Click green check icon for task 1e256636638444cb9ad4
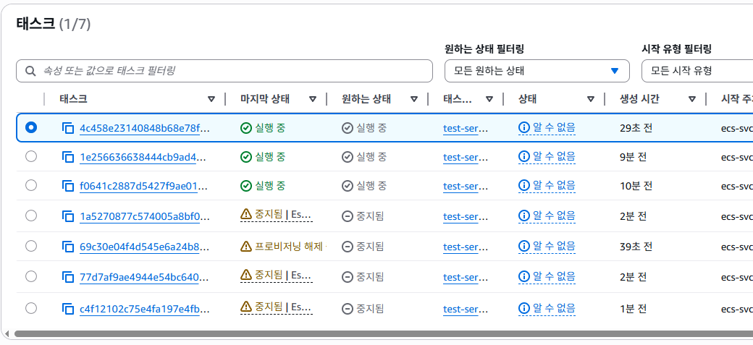Image resolution: width=753 pixels, height=345 pixels. 246,157
